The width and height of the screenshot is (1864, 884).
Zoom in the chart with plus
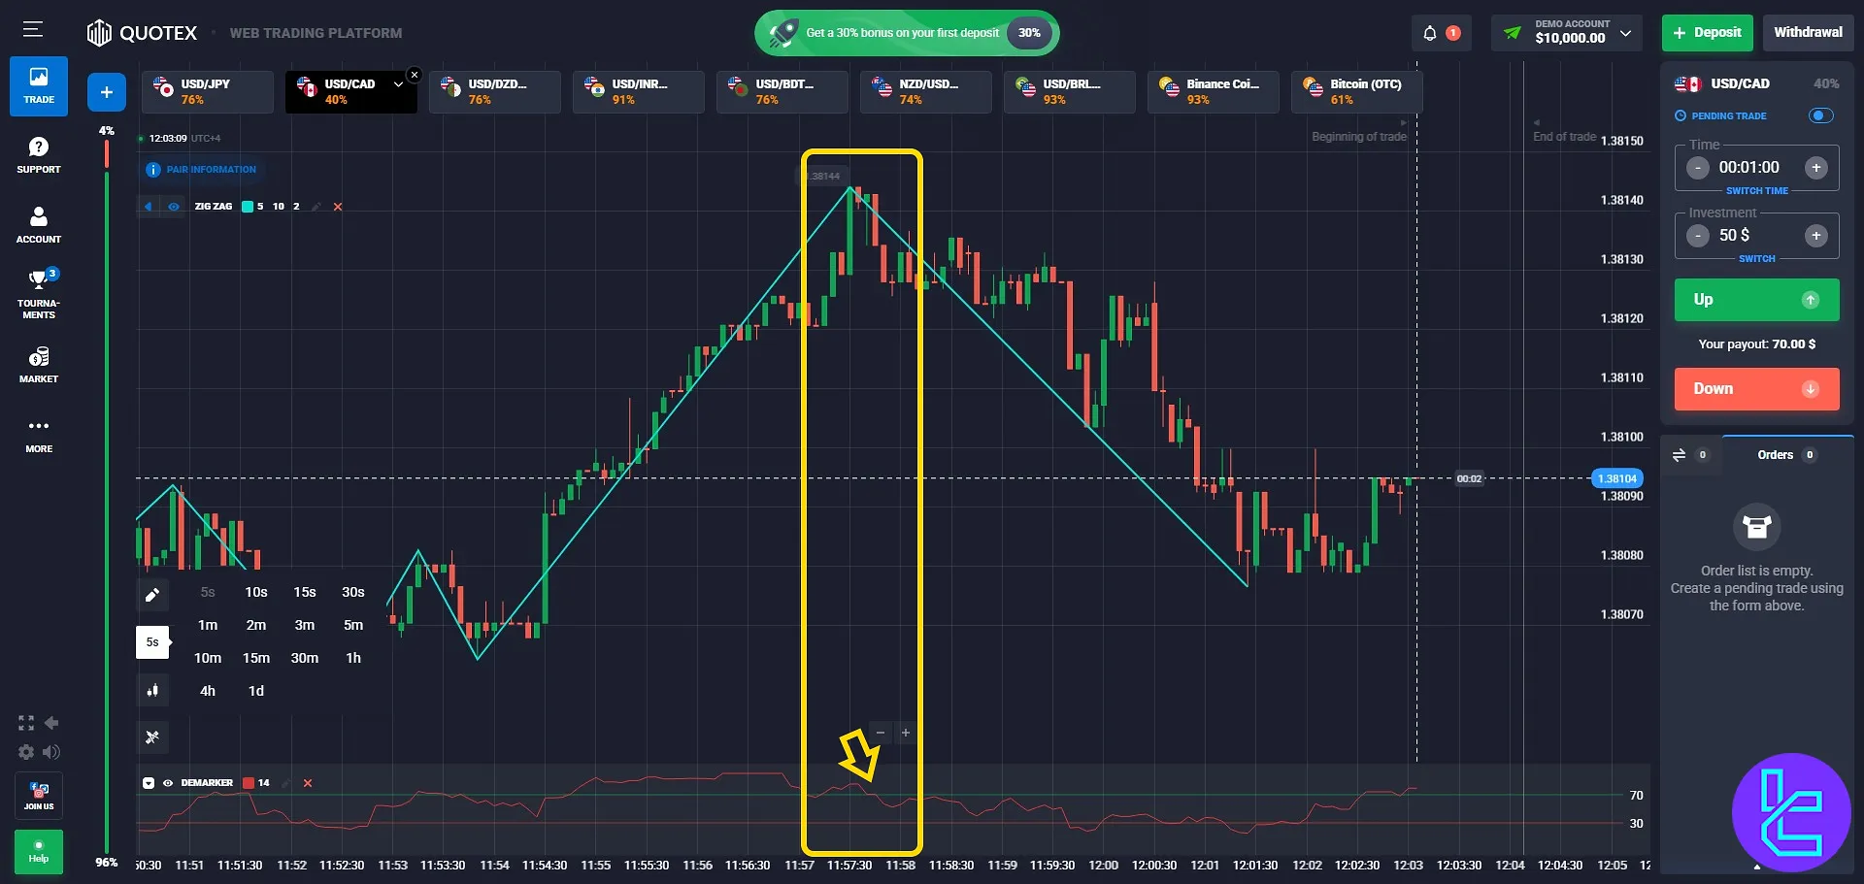coord(906,733)
